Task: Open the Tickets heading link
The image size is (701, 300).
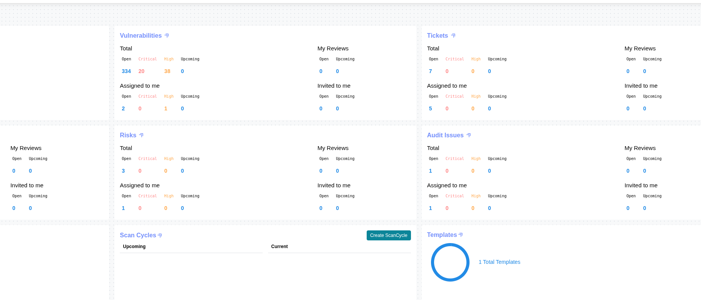Action: [x=438, y=35]
